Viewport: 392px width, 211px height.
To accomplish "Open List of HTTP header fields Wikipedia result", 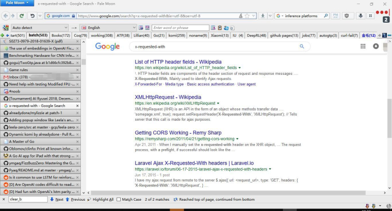I will (x=178, y=62).
